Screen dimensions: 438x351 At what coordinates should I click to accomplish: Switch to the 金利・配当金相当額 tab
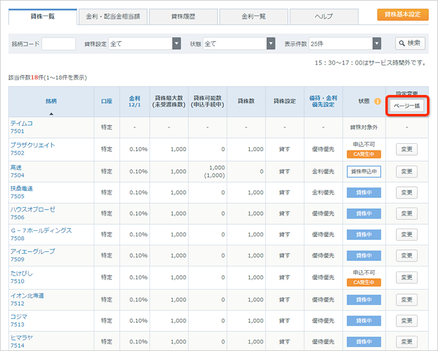coord(113,16)
